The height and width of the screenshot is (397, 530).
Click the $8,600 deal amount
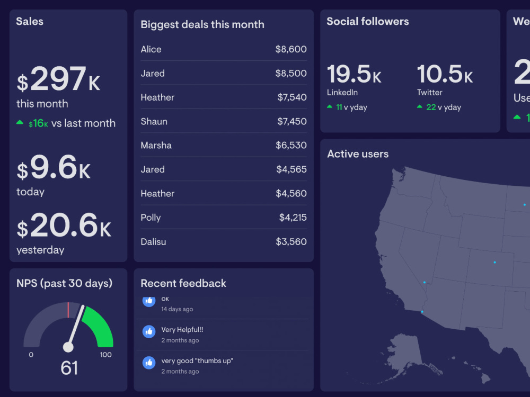[291, 49]
